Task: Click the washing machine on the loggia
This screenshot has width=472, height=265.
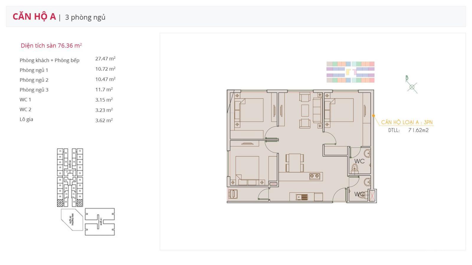Action: click(x=233, y=194)
